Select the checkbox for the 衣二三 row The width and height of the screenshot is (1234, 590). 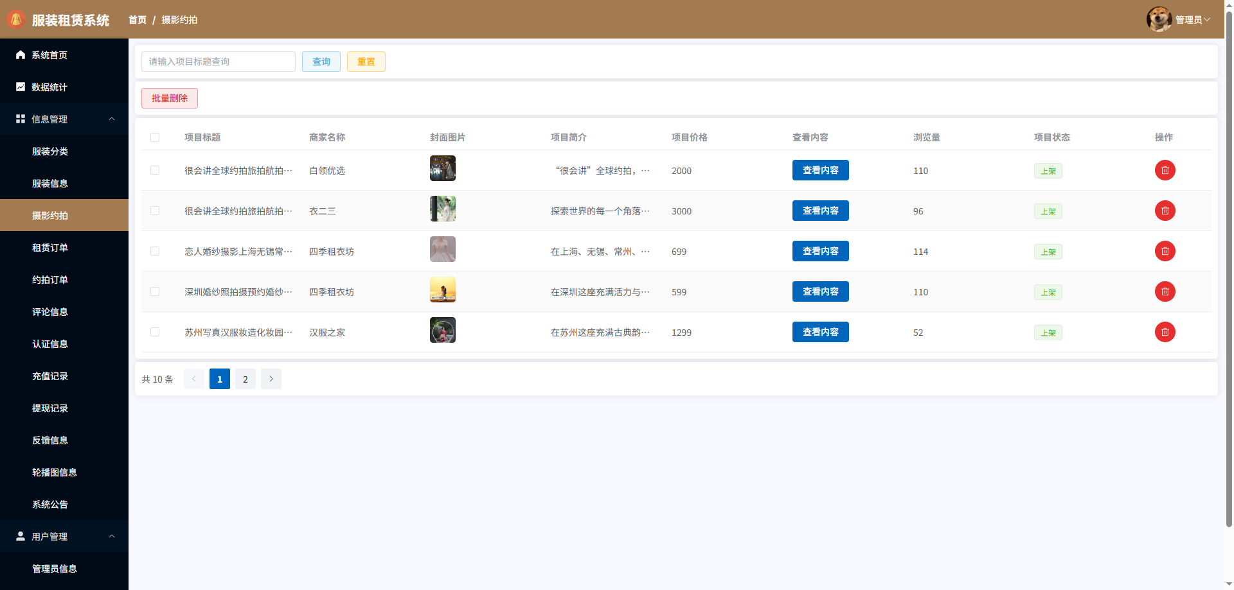click(x=155, y=211)
